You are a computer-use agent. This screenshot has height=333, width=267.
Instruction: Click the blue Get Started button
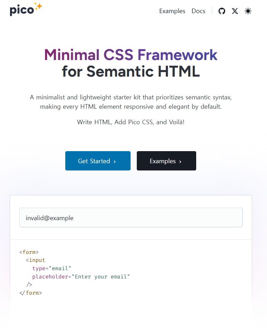tap(98, 161)
